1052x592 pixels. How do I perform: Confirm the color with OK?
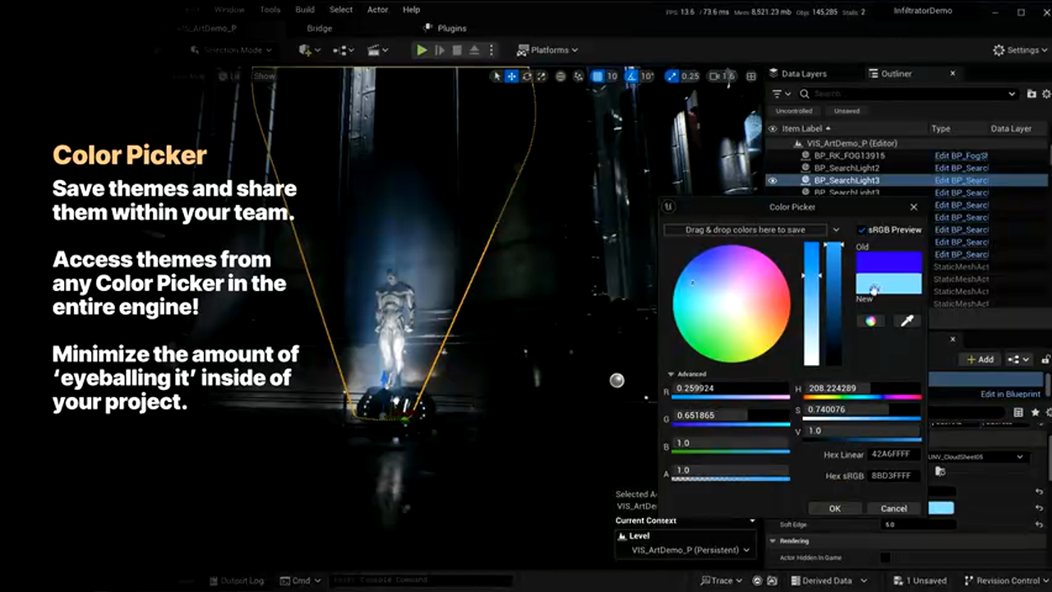coord(834,508)
